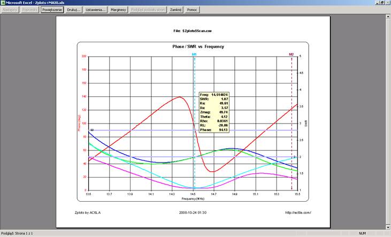Viewport: 391px width, 237px height.
Task: Click scrollbar up arrow
Action: (x=387, y=17)
